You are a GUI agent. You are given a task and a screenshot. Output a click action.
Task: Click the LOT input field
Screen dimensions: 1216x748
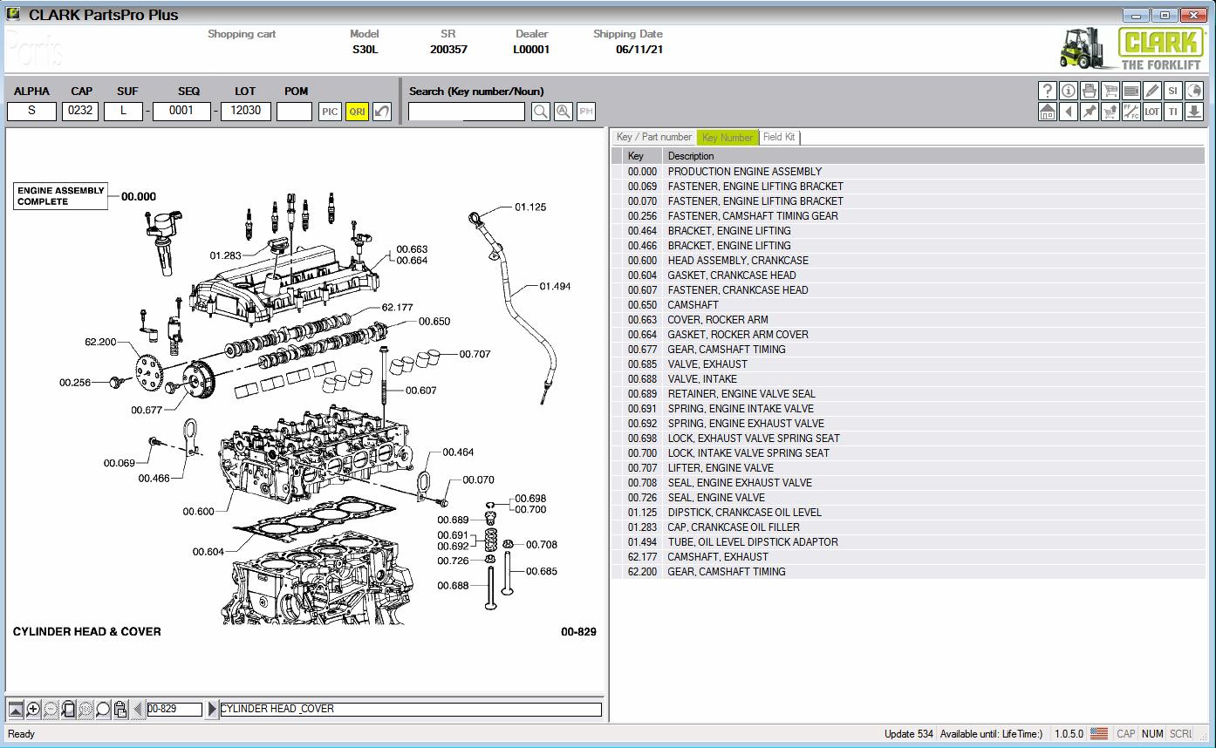click(x=245, y=111)
